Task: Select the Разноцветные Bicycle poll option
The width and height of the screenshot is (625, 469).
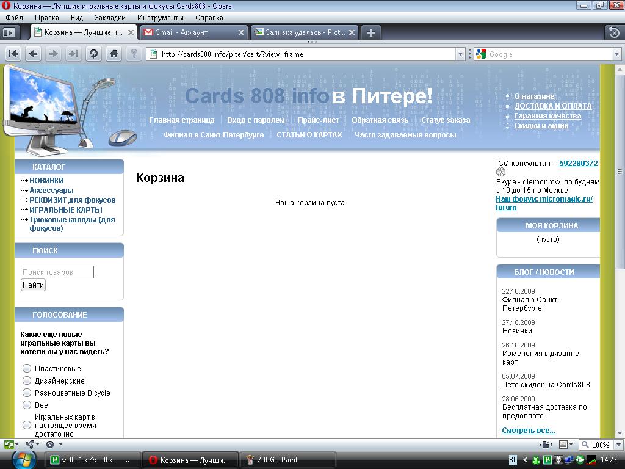Action: click(x=27, y=393)
